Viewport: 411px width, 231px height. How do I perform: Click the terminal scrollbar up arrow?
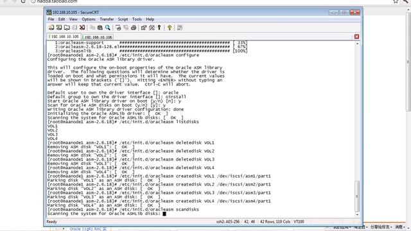pyautogui.click(x=357, y=44)
